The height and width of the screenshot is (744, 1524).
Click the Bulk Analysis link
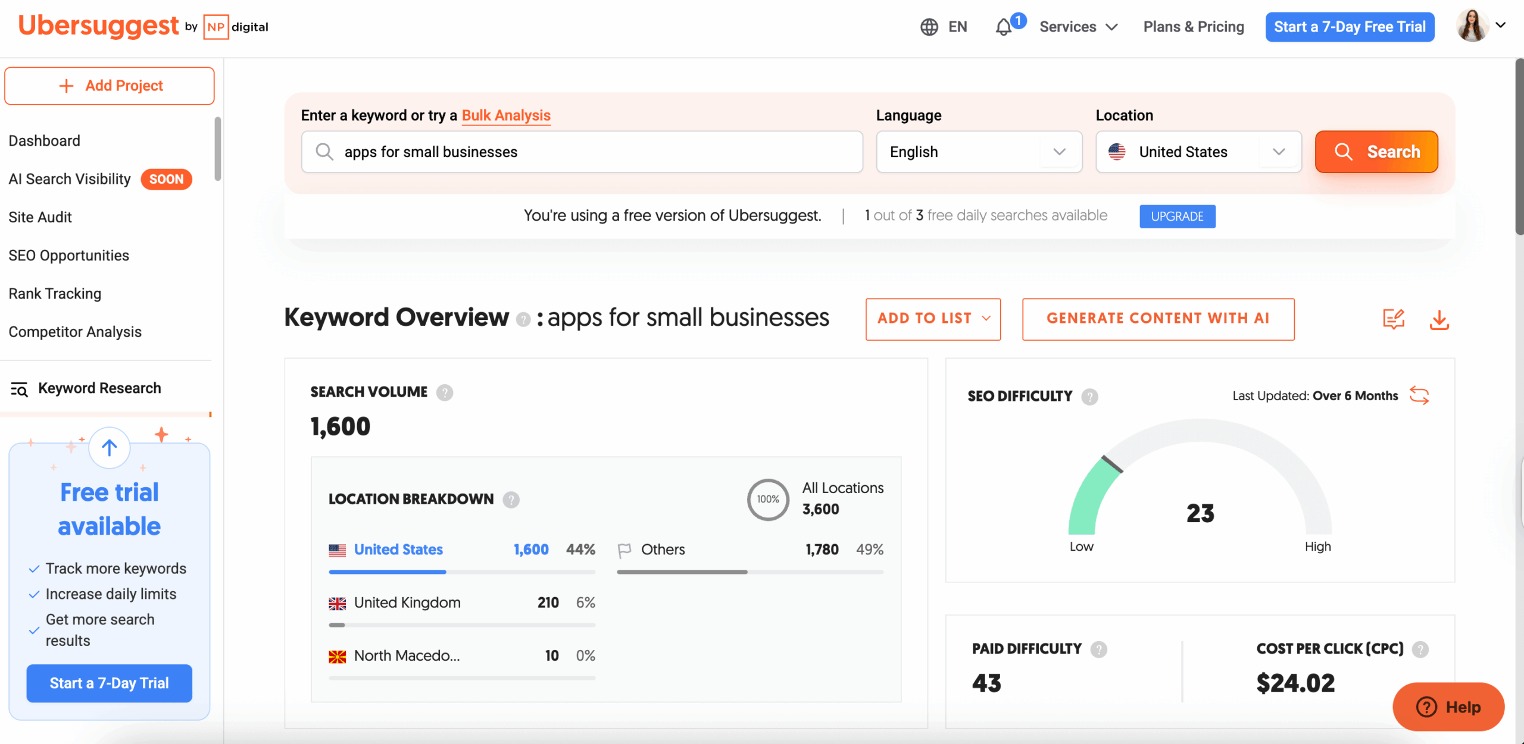506,115
